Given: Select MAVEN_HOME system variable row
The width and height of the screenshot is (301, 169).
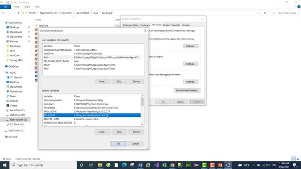Looking at the screenshot, I should 92,119.
